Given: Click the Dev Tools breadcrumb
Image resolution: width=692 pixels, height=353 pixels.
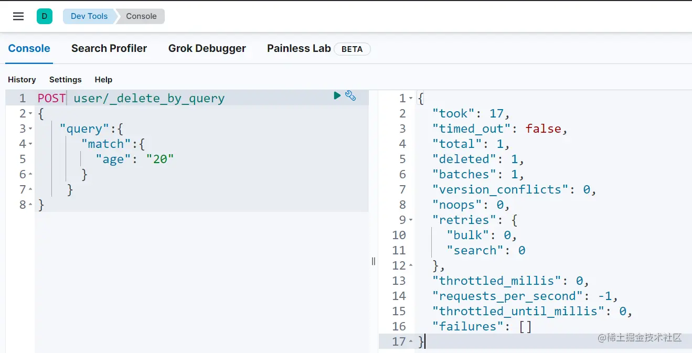Looking at the screenshot, I should pyautogui.click(x=89, y=16).
